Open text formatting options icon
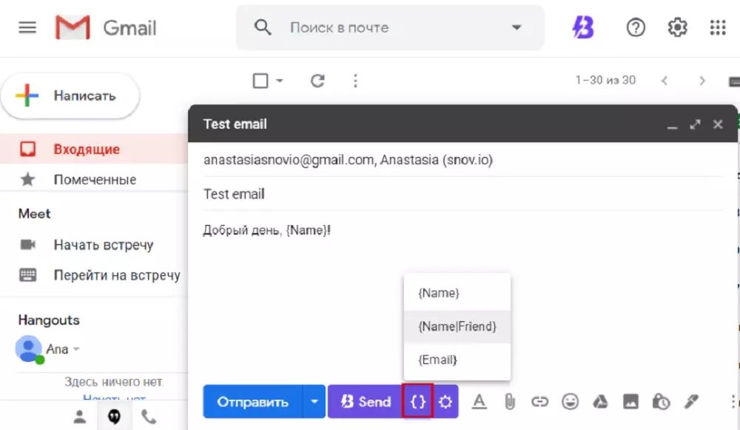This screenshot has width=740, height=430. (x=480, y=402)
